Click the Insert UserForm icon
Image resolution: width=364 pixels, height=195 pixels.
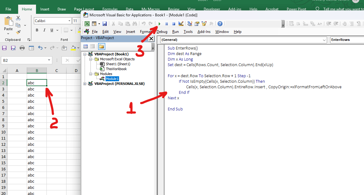(x=94, y=23)
